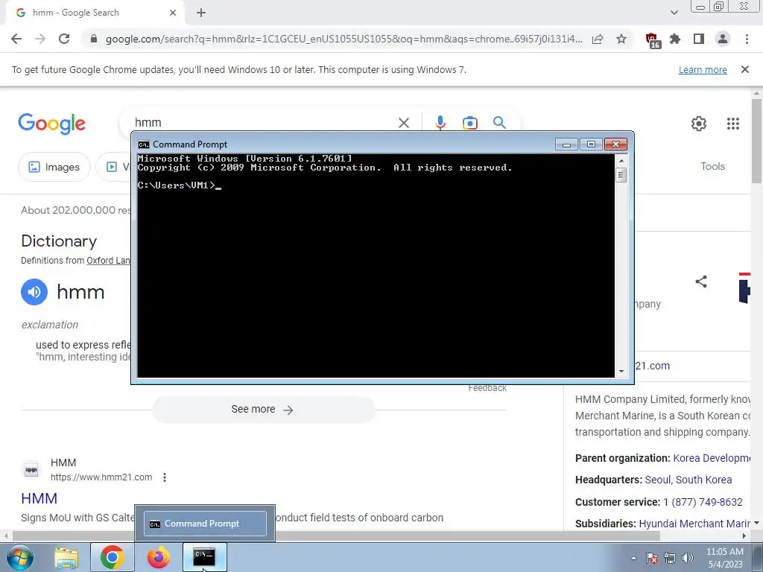Bookmark this page with star icon
763x572 pixels.
click(621, 39)
